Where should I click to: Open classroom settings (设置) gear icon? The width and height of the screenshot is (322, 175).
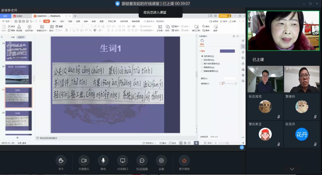click(x=161, y=161)
